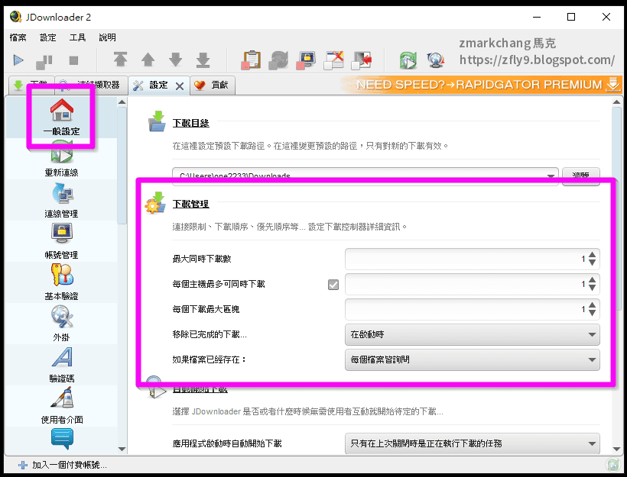Viewport: 627px width, 477px height.
Task: Toggle premium accounts icon in the toolbar
Action: 306,60
